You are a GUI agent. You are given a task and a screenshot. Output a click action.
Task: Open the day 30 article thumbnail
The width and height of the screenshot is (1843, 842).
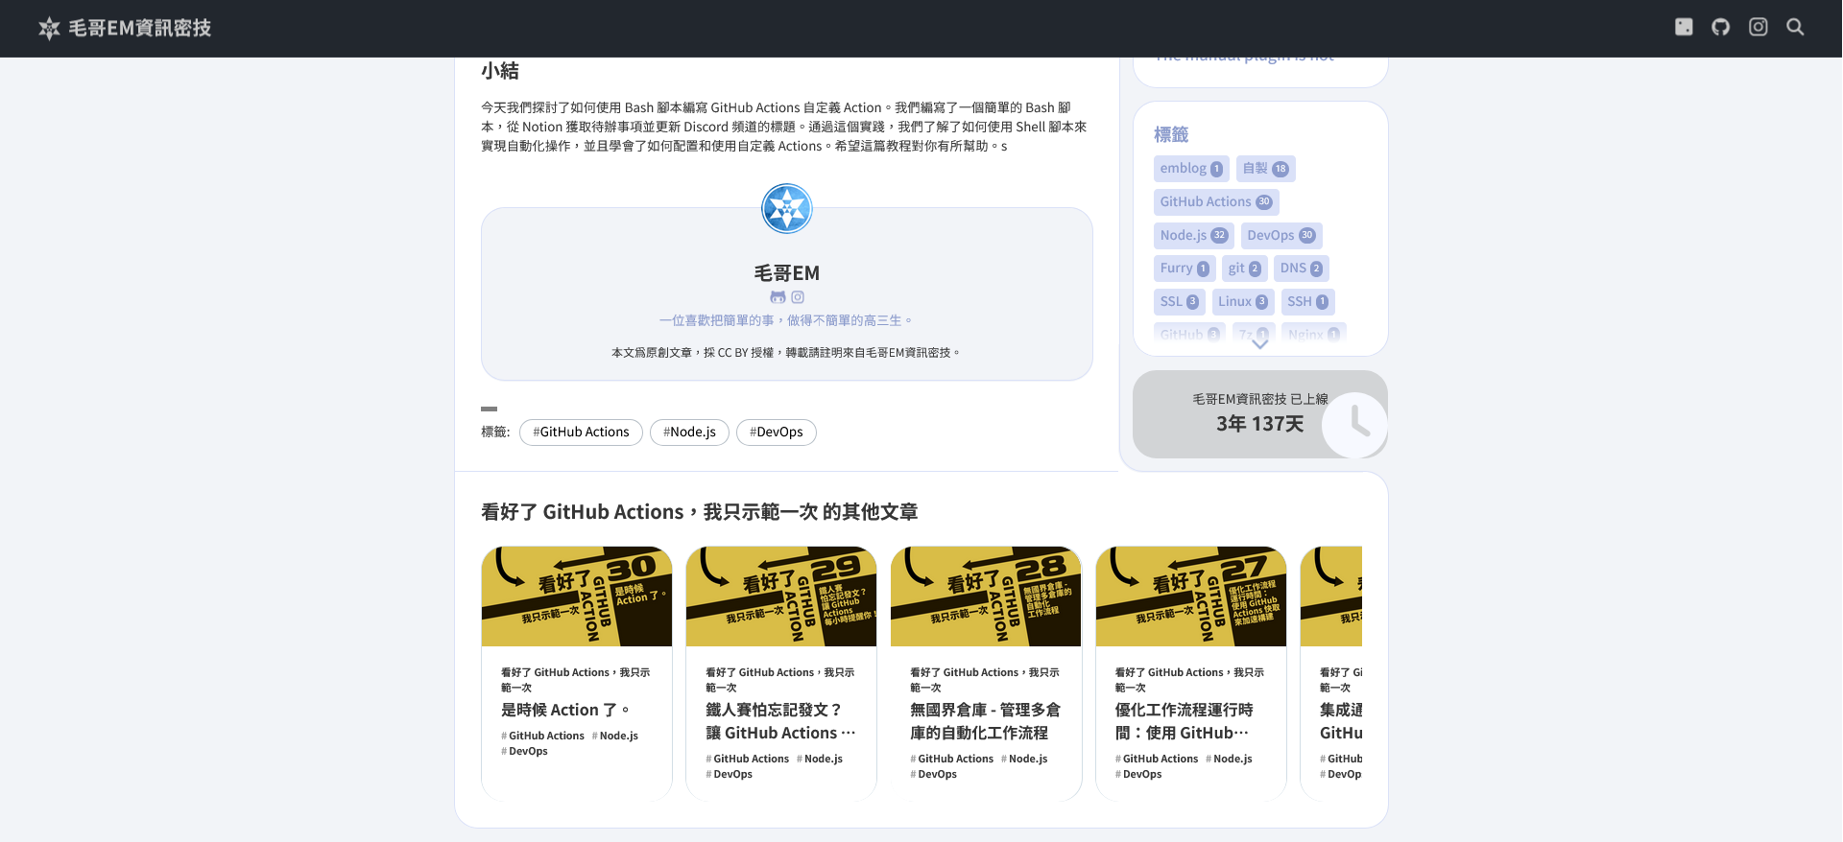click(x=577, y=596)
